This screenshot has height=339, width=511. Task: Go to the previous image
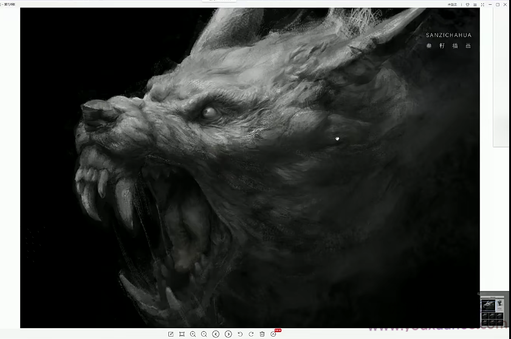[x=216, y=334]
